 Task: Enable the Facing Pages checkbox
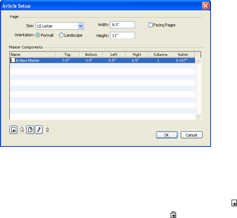[x=150, y=25]
